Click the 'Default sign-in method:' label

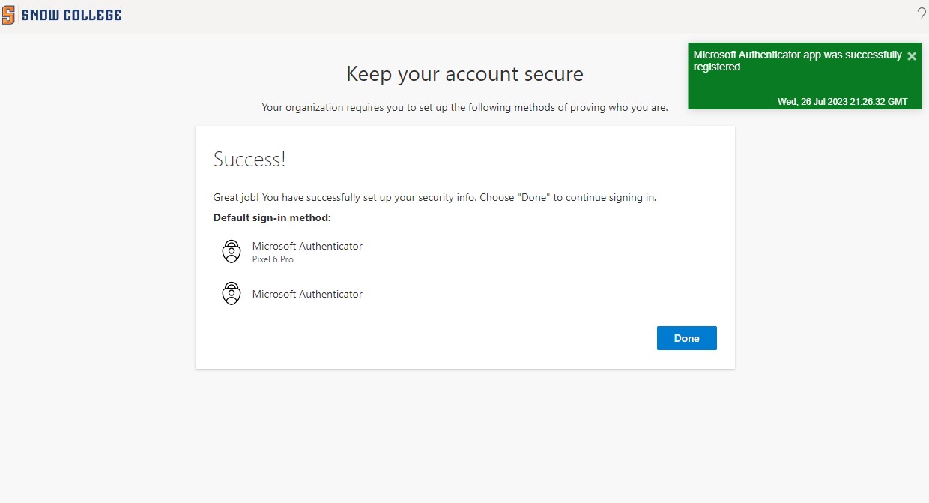tap(272, 218)
